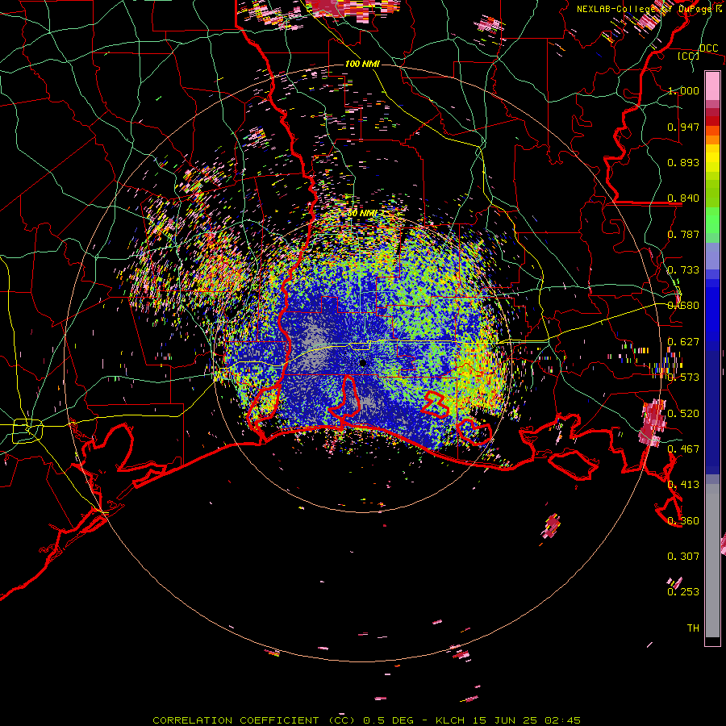Click the 100 NMI range ring label
726x726 pixels.
click(362, 64)
